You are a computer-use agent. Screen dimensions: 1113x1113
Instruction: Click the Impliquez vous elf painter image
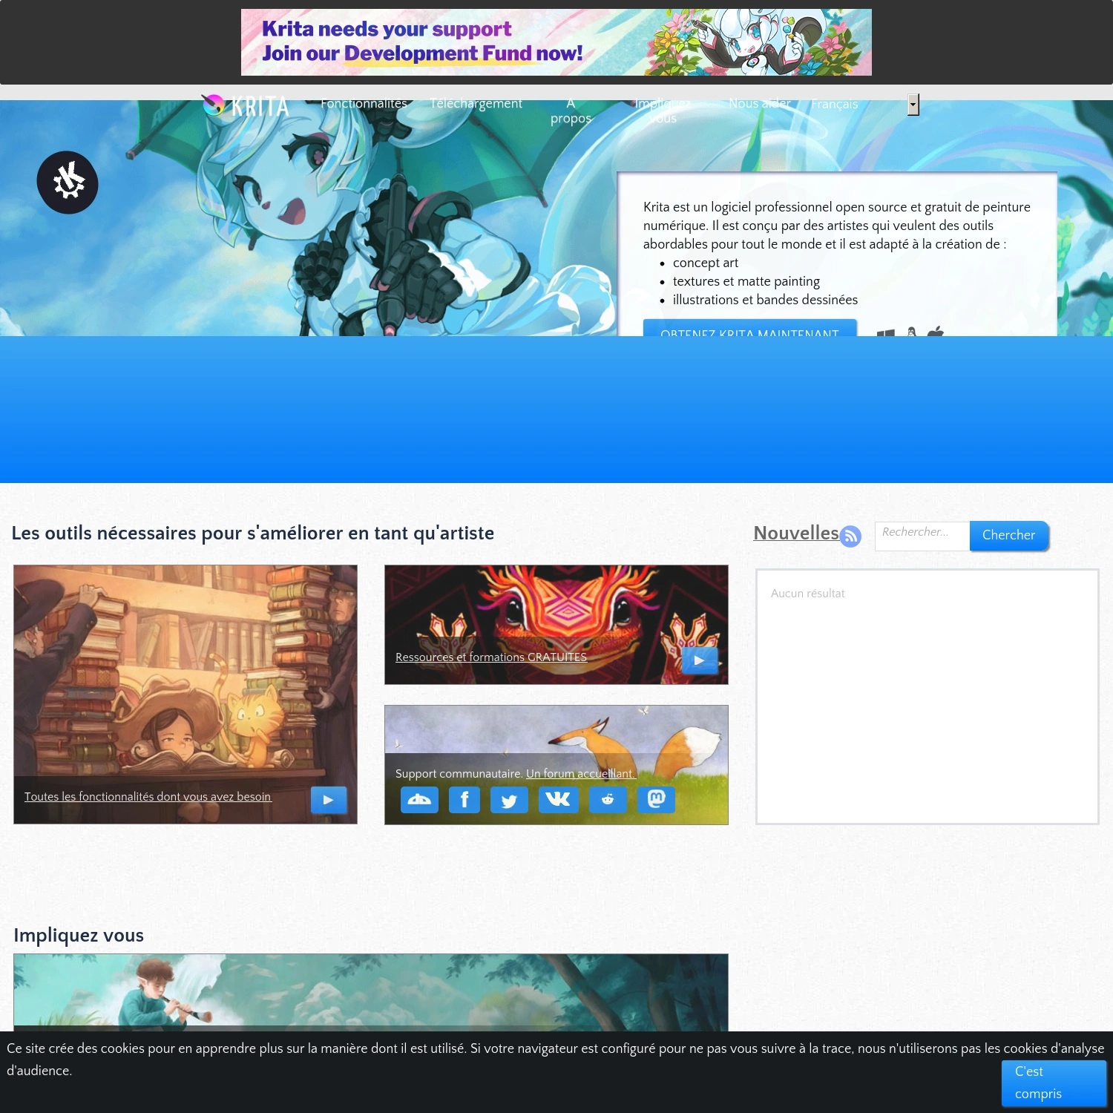[x=371, y=992]
